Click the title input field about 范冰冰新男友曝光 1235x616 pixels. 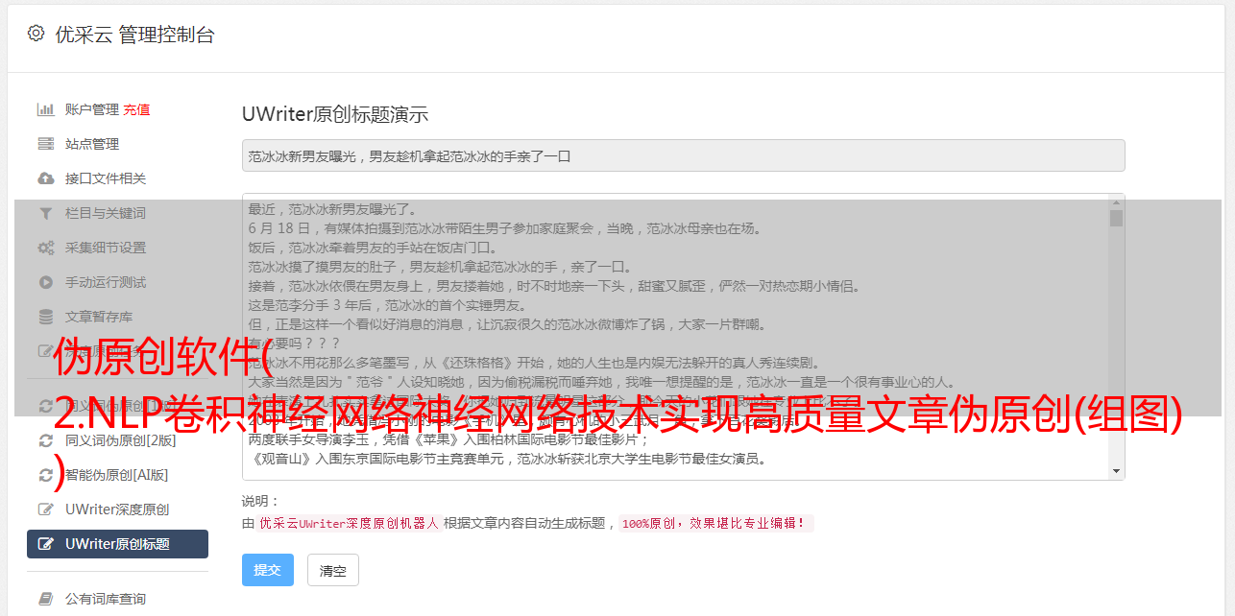click(x=683, y=155)
